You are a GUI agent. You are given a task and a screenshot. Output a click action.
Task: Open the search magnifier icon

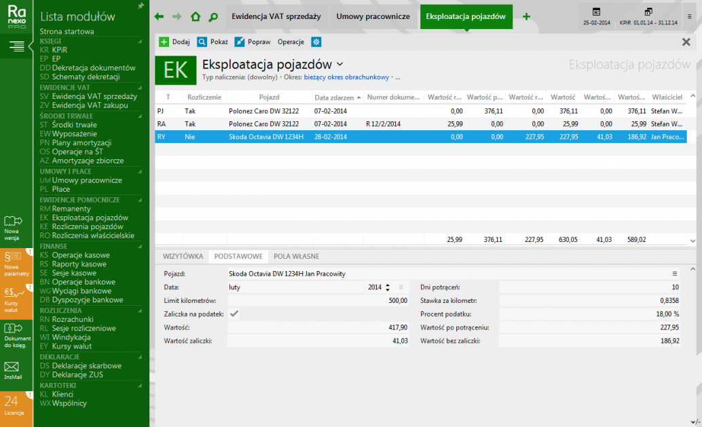point(213,17)
